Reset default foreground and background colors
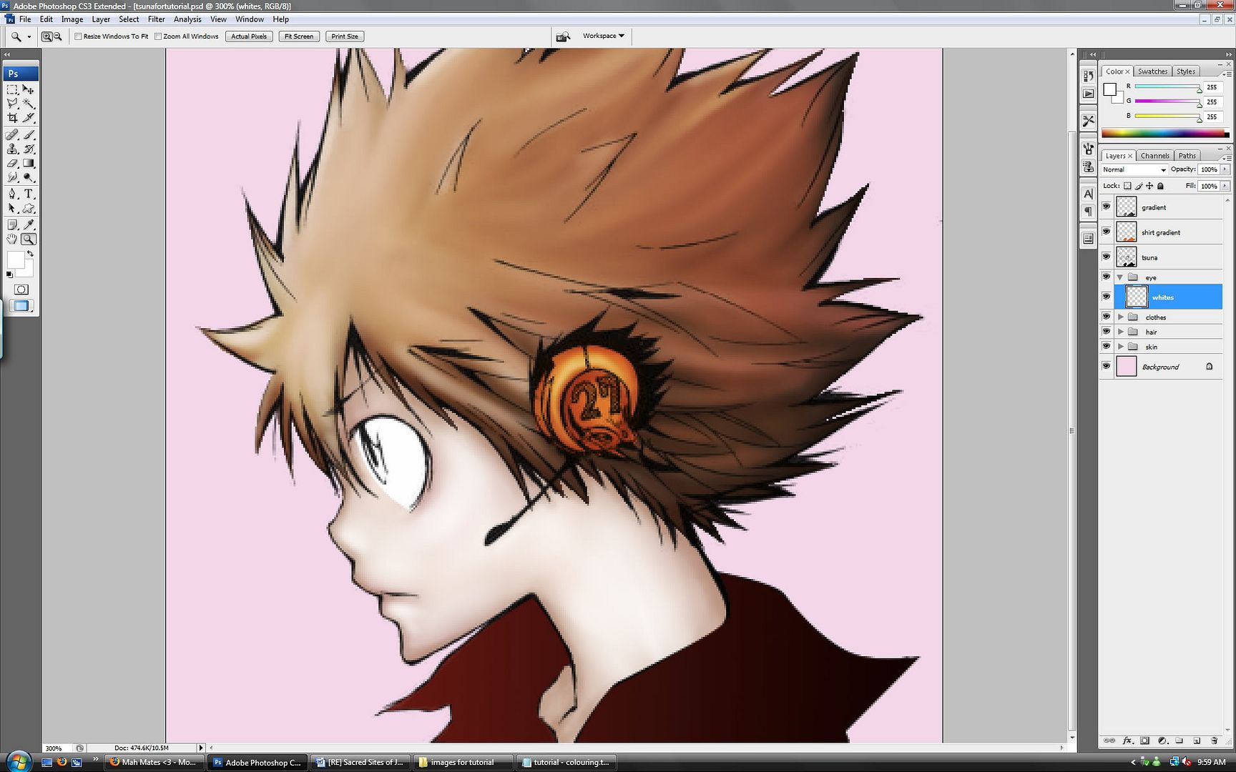This screenshot has height=772, width=1236. [x=10, y=274]
